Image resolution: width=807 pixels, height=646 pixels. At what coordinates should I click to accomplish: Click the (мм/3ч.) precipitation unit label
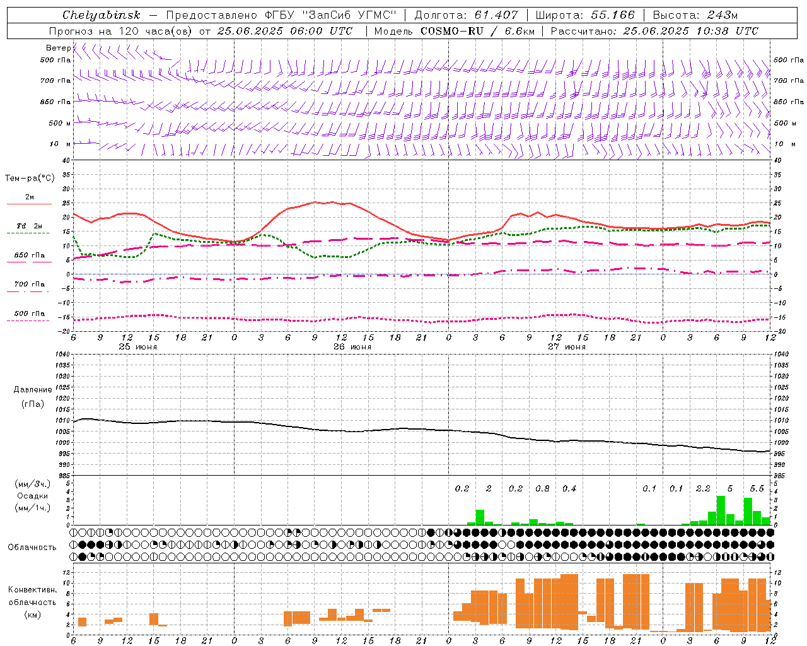33,484
